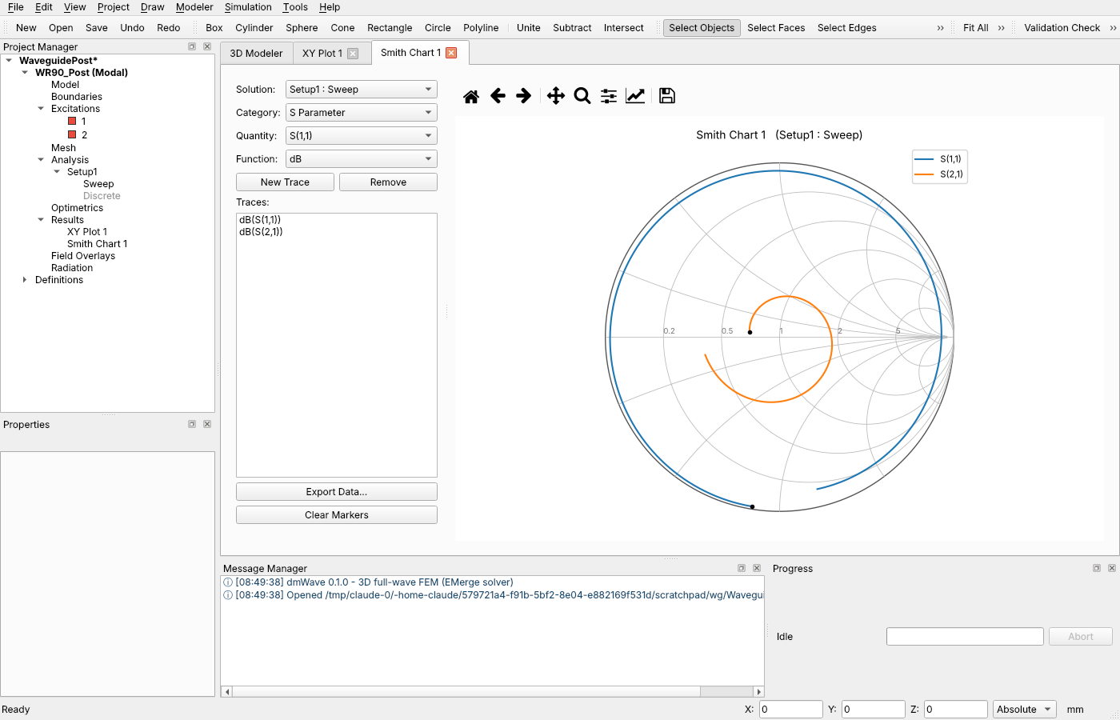Image resolution: width=1120 pixels, height=720 pixels.
Task: Float the Message Manager panel
Action: click(742, 568)
